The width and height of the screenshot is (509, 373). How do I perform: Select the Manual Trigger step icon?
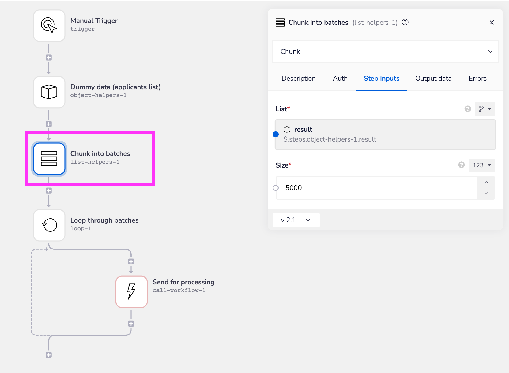point(49,25)
